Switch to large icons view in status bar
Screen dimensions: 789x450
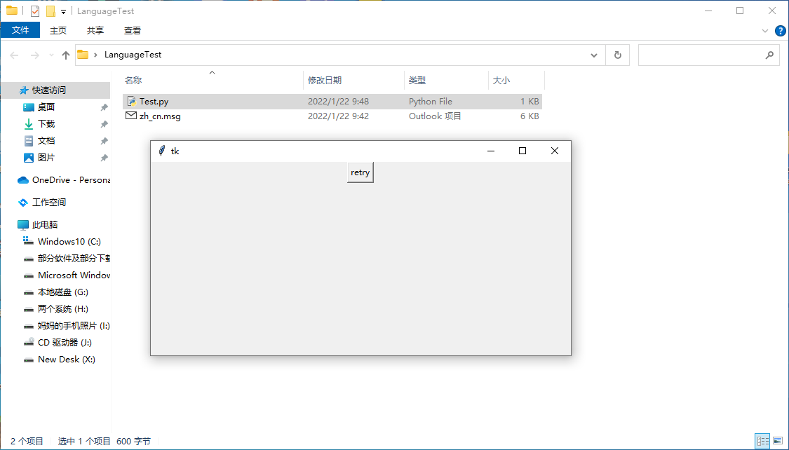778,442
